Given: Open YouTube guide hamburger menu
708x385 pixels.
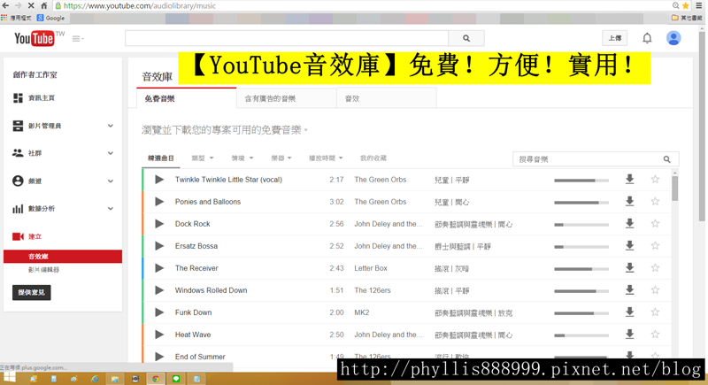Looking at the screenshot, I should pyautogui.click(x=78, y=39).
